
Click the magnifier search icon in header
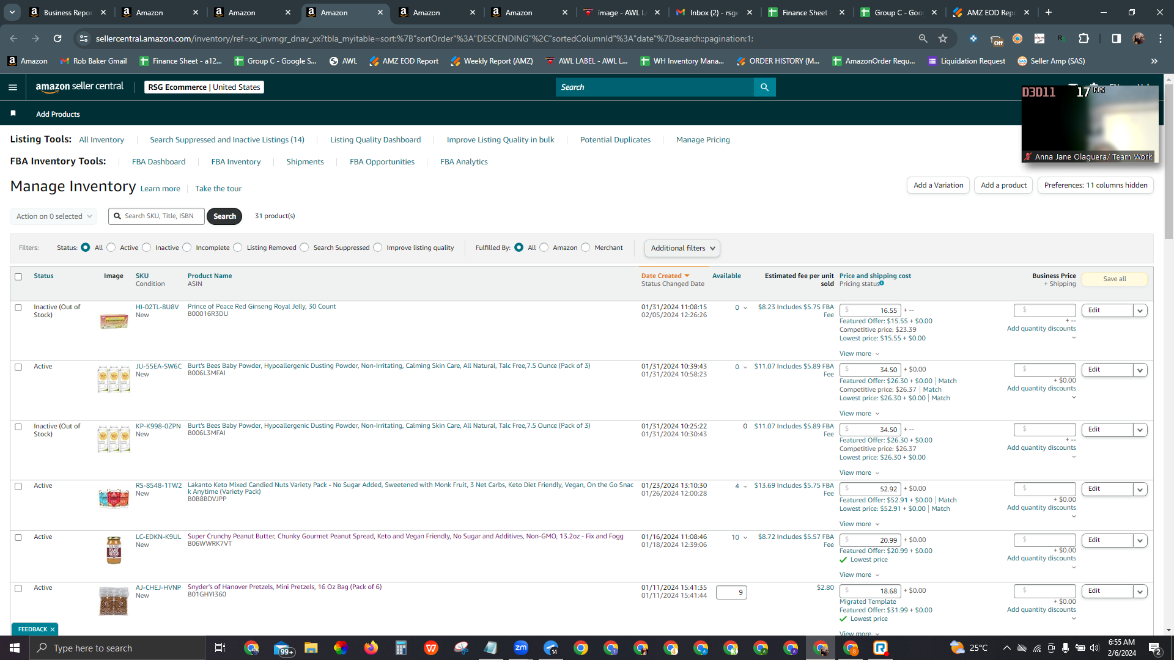(x=764, y=87)
